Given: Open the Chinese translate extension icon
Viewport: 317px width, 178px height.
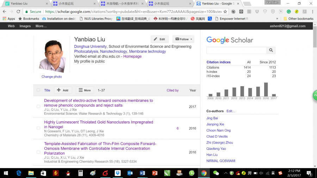Looking at the screenshot, I should coord(241,12).
